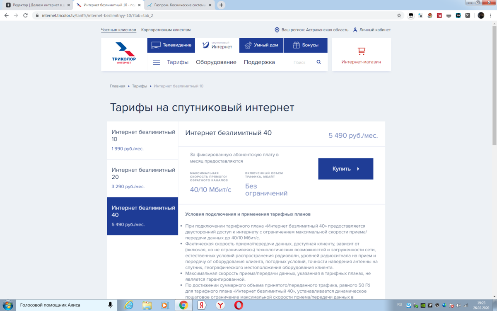Viewport: 497px width, 311px height.
Task: Click the search magnifier icon
Action: pyautogui.click(x=318, y=61)
